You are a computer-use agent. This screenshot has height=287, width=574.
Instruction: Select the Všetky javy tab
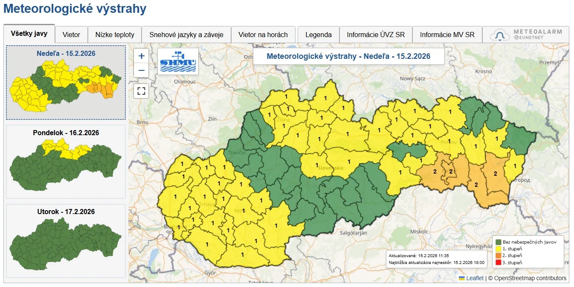[29, 33]
